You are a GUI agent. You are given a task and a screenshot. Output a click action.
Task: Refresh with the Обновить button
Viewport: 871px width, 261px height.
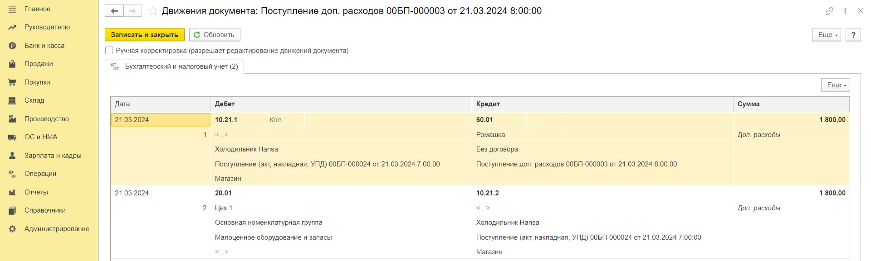215,35
